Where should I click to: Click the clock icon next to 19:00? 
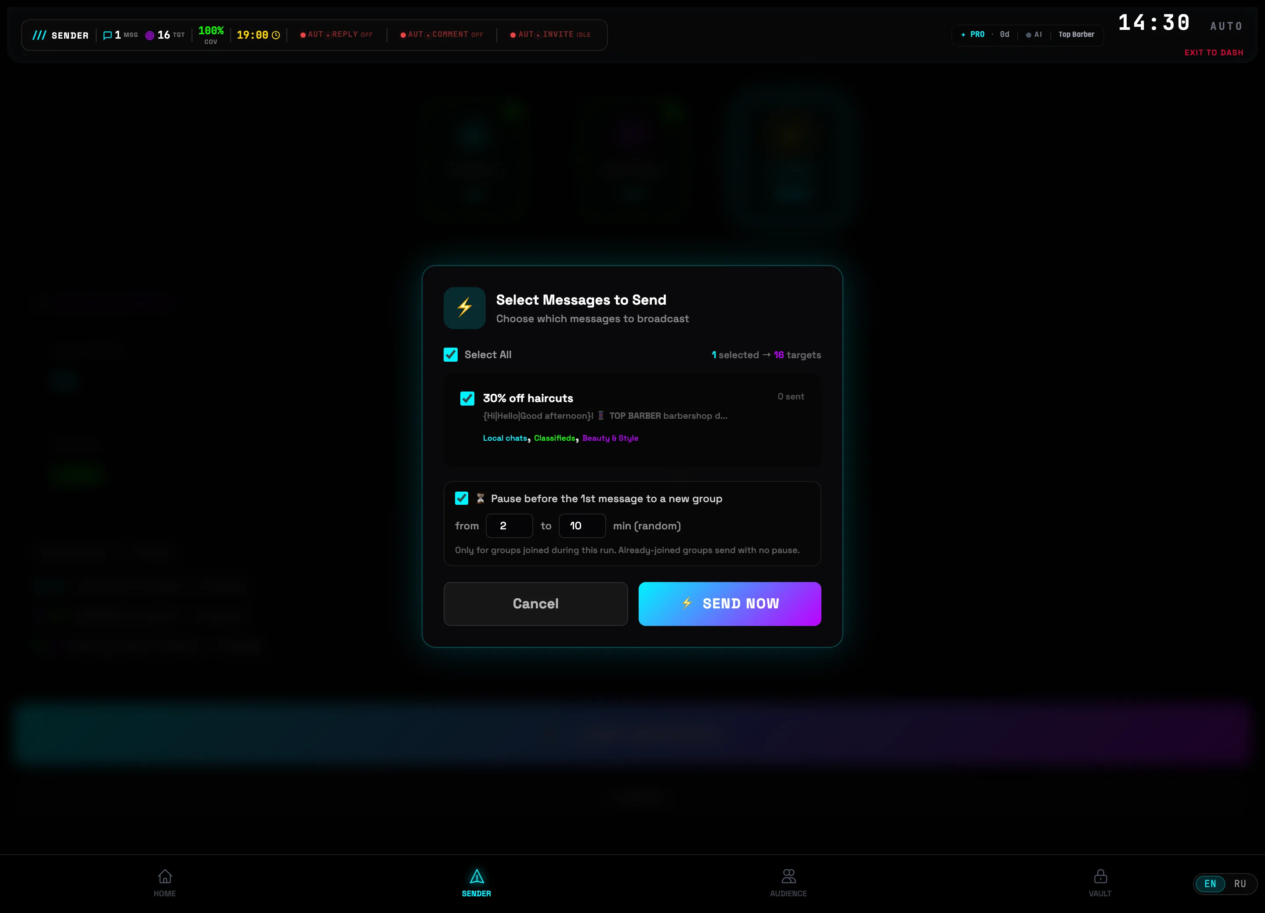pos(275,35)
